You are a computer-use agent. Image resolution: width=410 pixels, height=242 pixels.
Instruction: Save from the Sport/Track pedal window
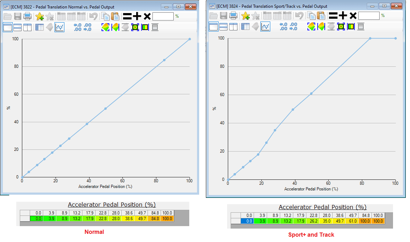[x=224, y=16]
